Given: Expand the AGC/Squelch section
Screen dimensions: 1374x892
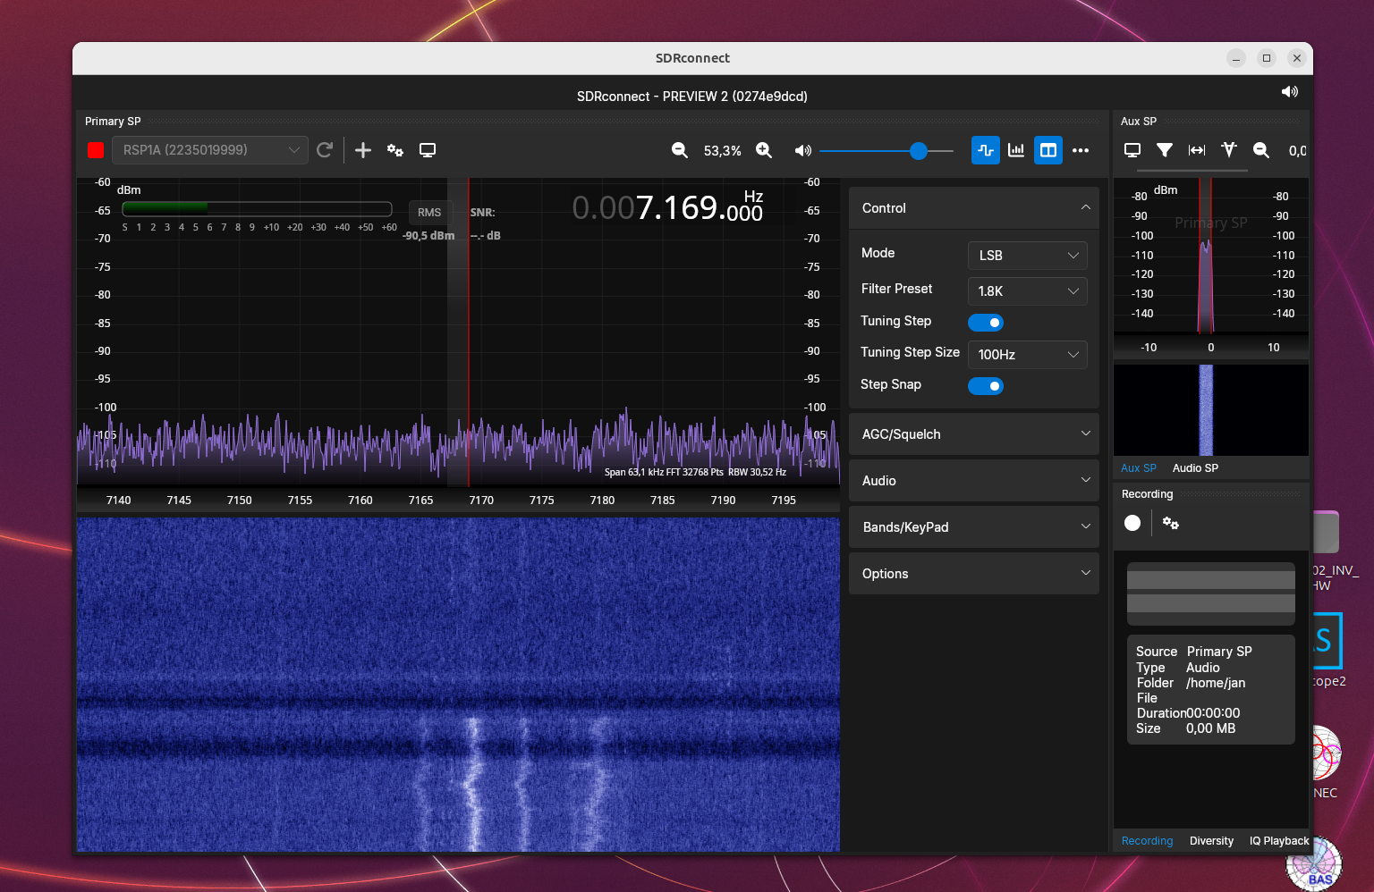Looking at the screenshot, I should click(x=974, y=434).
